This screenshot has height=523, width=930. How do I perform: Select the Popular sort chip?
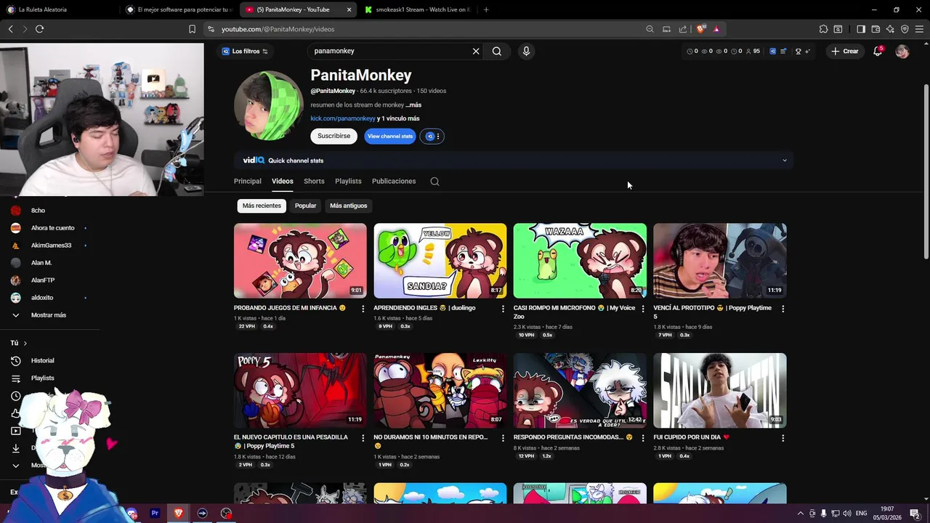(x=305, y=206)
